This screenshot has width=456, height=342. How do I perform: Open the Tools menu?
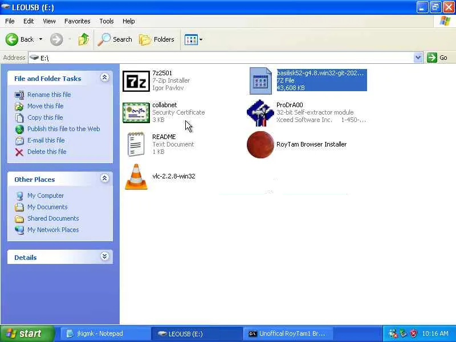click(x=107, y=21)
